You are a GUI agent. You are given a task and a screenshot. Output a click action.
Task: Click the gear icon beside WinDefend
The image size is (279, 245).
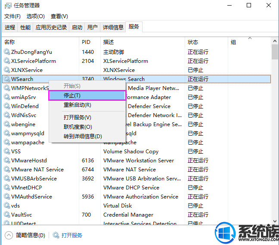tap(7, 106)
